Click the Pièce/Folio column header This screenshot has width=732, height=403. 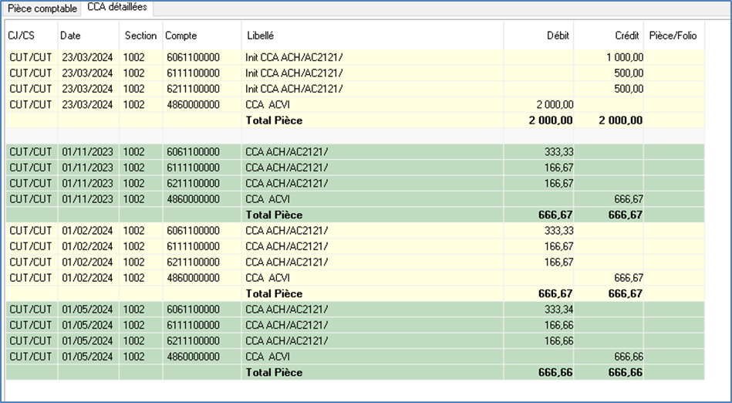pyautogui.click(x=673, y=36)
